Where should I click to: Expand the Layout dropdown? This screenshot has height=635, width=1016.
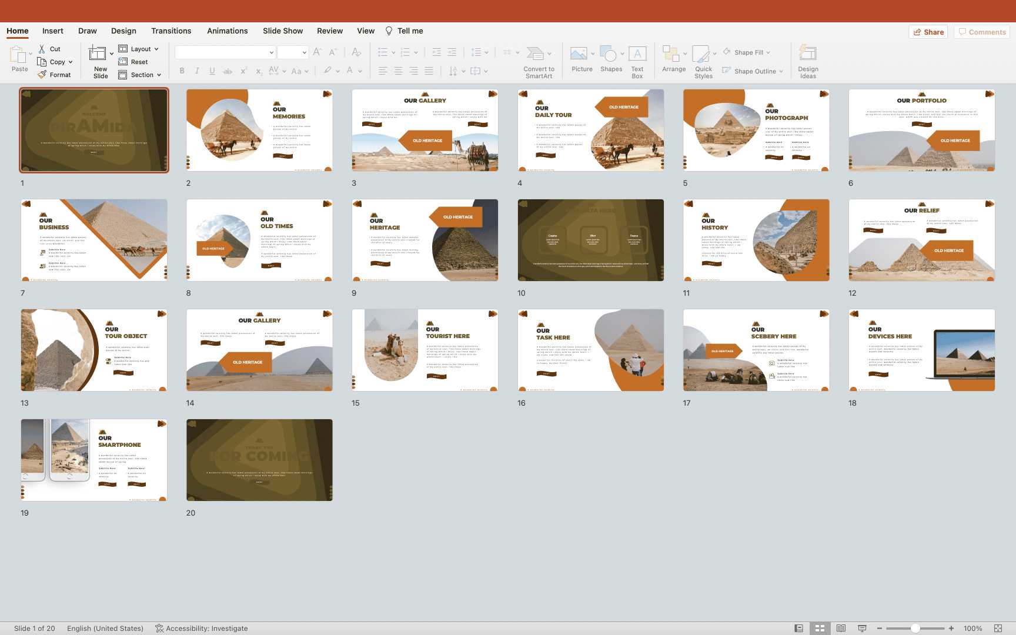[156, 49]
